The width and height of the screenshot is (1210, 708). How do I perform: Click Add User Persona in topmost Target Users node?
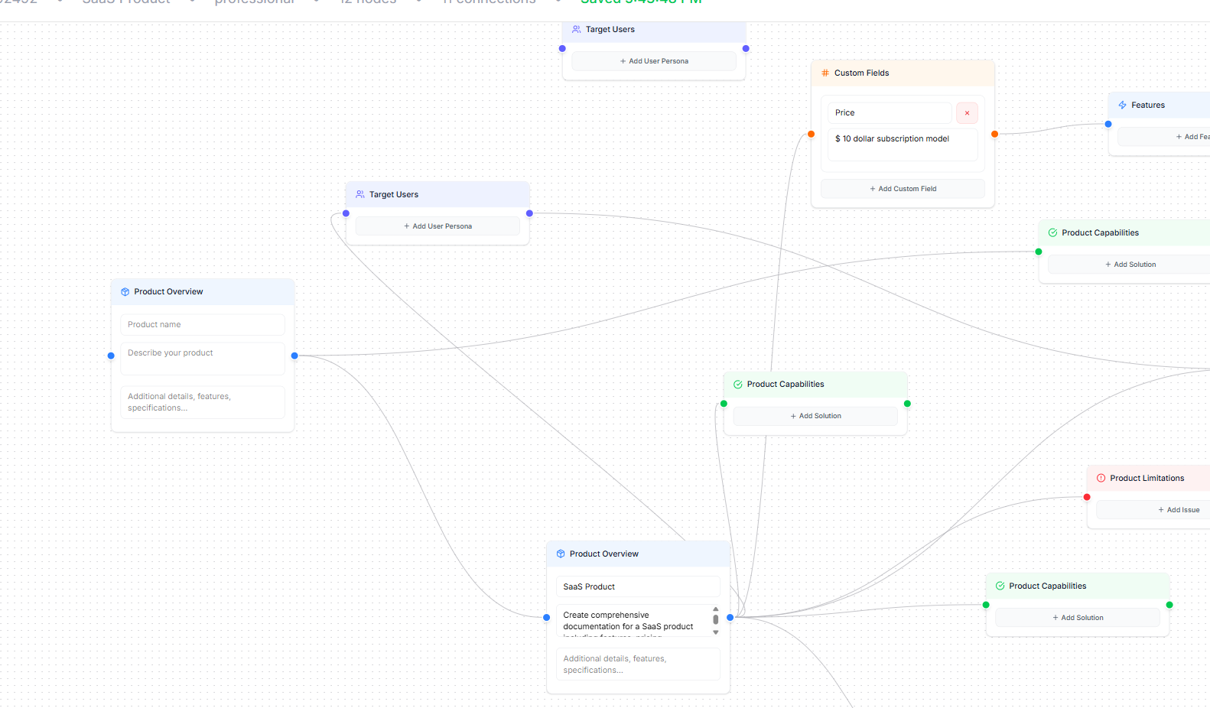tap(654, 61)
